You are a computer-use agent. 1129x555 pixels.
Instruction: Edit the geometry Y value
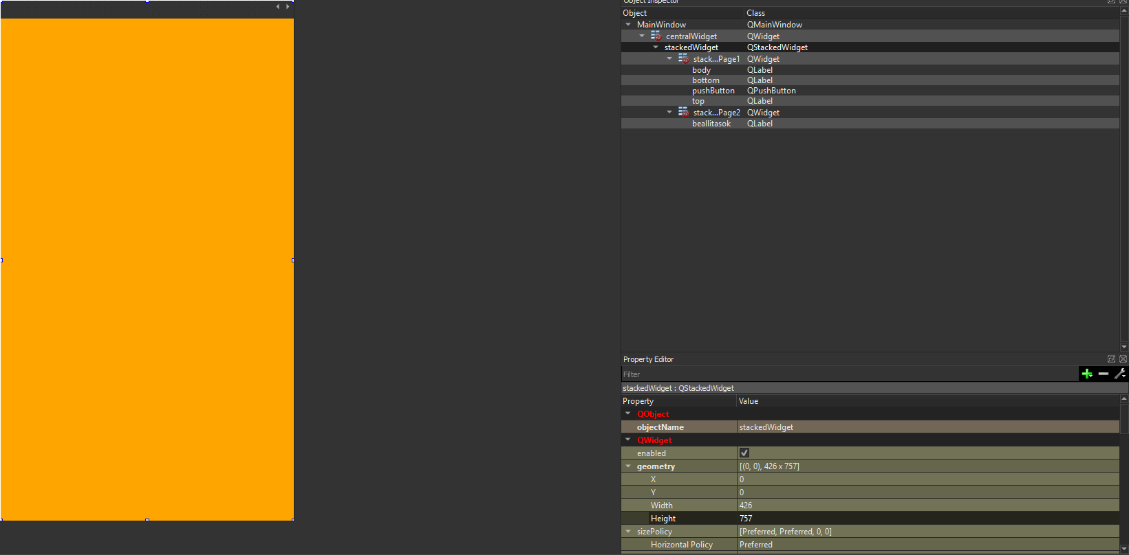[928, 492]
